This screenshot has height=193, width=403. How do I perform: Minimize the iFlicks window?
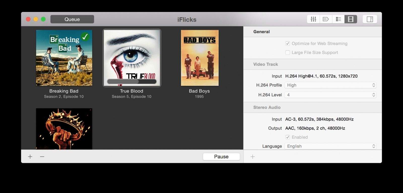(x=36, y=19)
